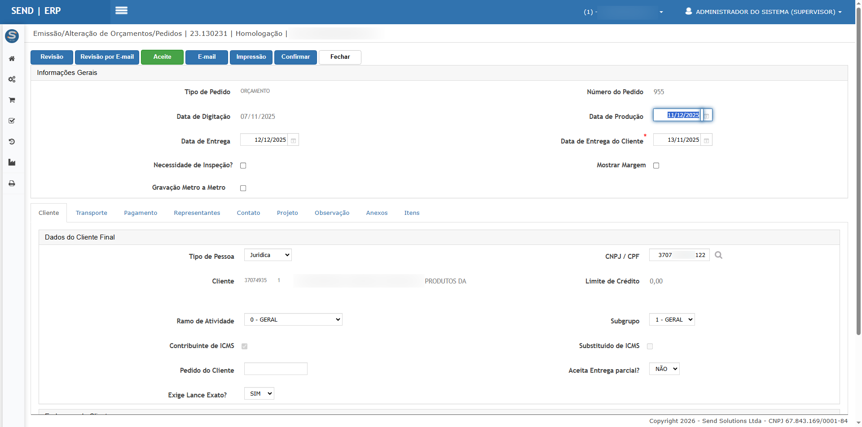Click the shopping cart sidebar icon
The image size is (862, 427).
coord(12,100)
